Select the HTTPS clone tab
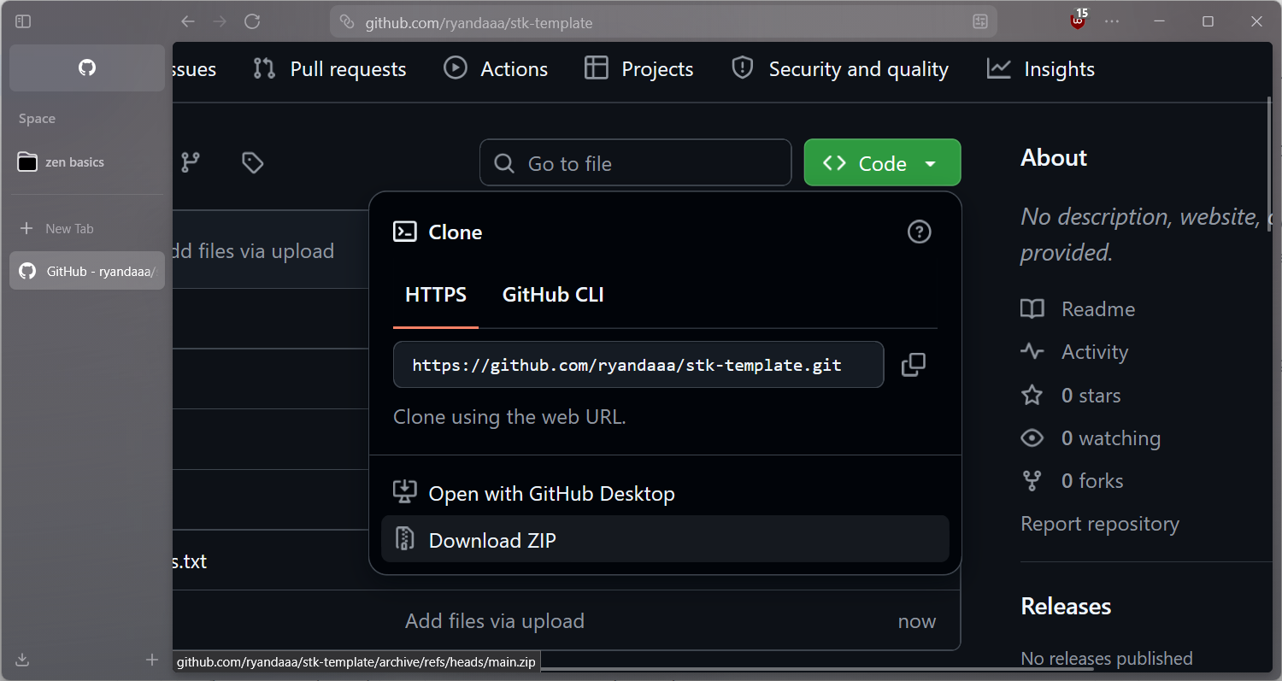The image size is (1282, 681). (436, 295)
